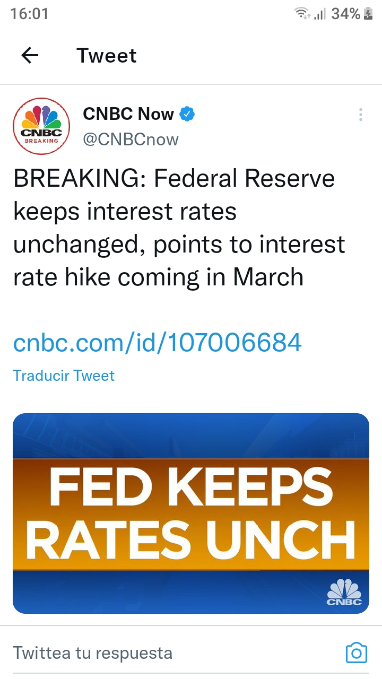Tap the Wi-Fi status icon
The image size is (382, 679).
(x=303, y=14)
